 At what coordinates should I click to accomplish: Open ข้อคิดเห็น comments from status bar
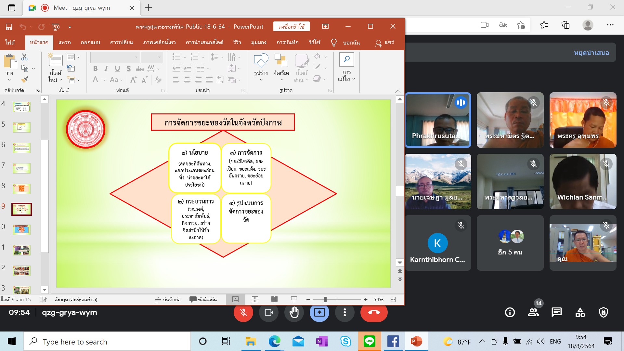click(x=203, y=299)
